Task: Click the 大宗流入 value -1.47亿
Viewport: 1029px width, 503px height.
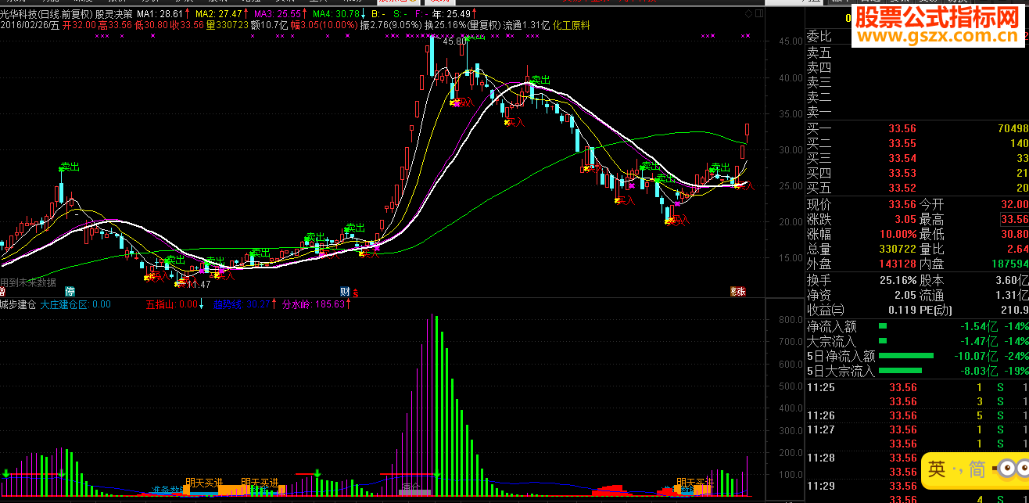Action: [977, 341]
